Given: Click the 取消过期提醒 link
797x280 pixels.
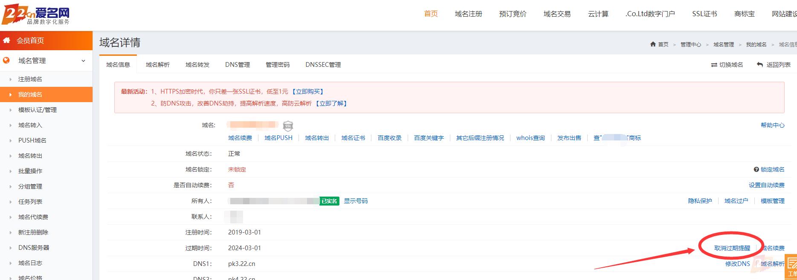Looking at the screenshot, I should [x=732, y=248].
